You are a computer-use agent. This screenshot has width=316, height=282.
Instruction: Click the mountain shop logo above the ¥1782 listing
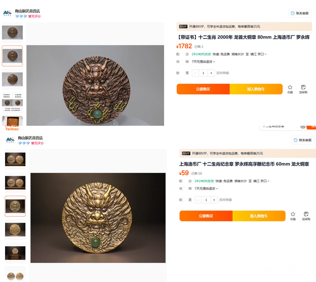click(7, 13)
